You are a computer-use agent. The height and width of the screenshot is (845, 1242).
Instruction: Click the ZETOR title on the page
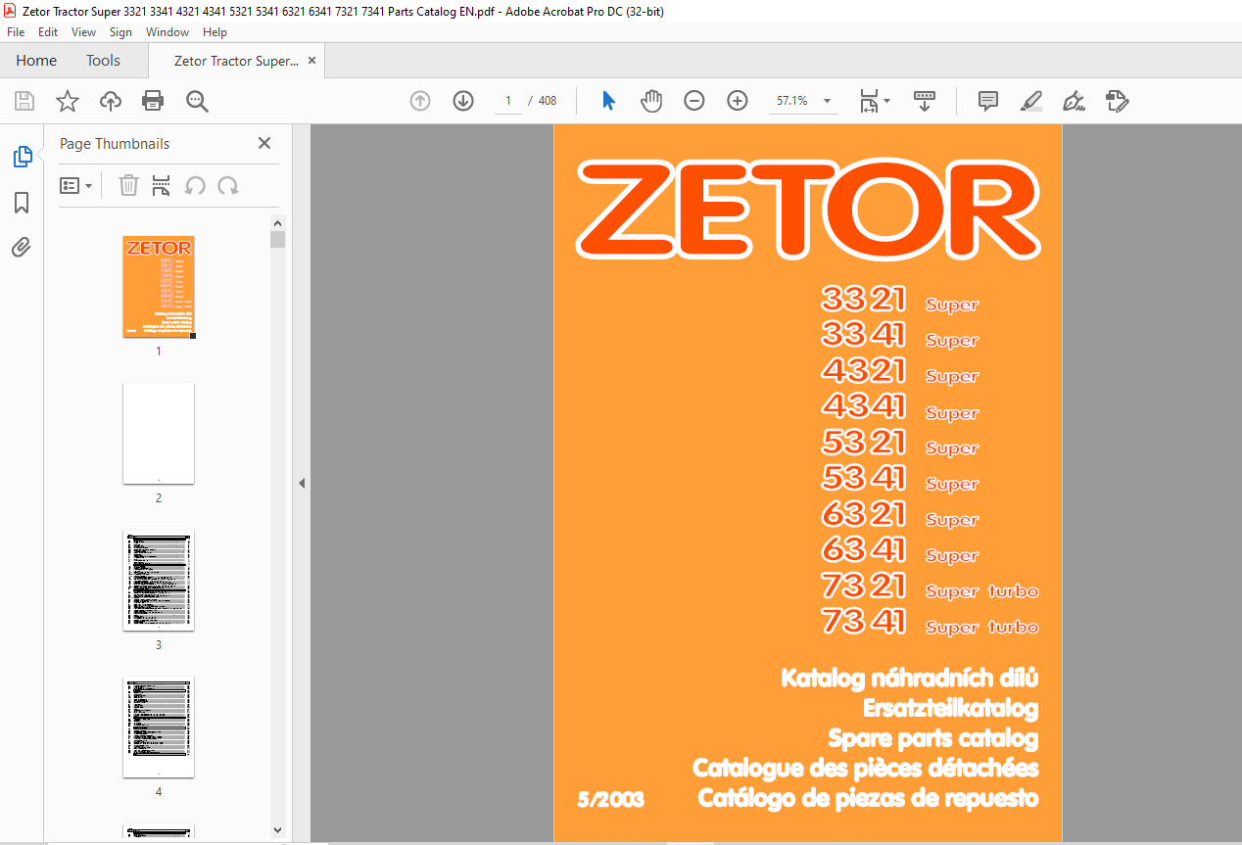[x=809, y=208]
